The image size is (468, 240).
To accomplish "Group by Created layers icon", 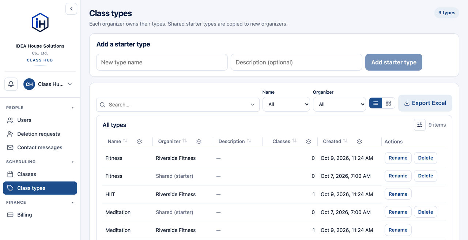I will (x=359, y=142).
